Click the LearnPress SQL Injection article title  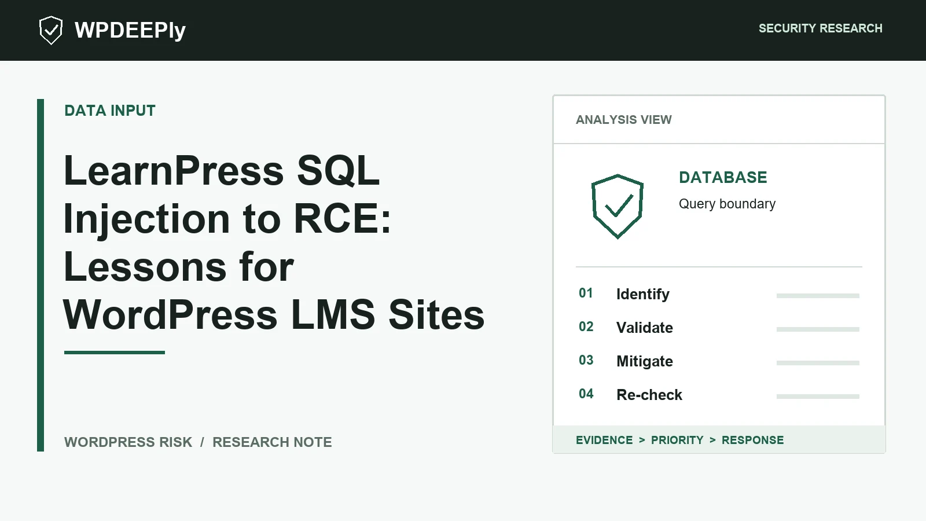coord(274,243)
